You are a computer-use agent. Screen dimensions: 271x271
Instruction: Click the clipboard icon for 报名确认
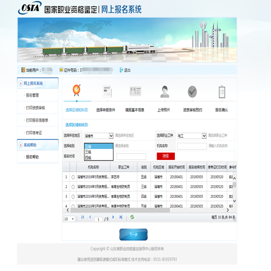pos(222,91)
